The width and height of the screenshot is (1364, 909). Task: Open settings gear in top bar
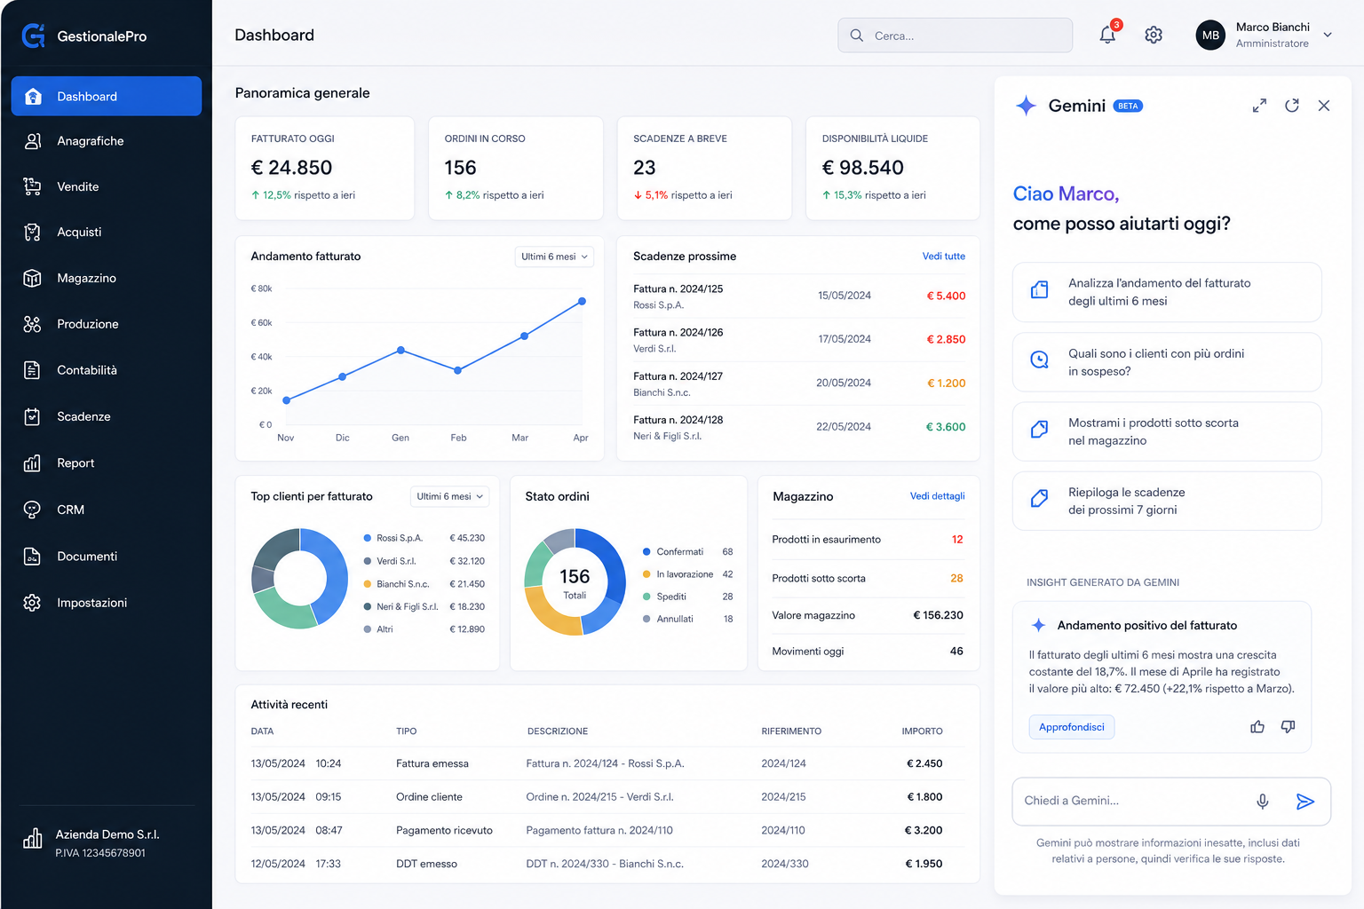click(1154, 35)
